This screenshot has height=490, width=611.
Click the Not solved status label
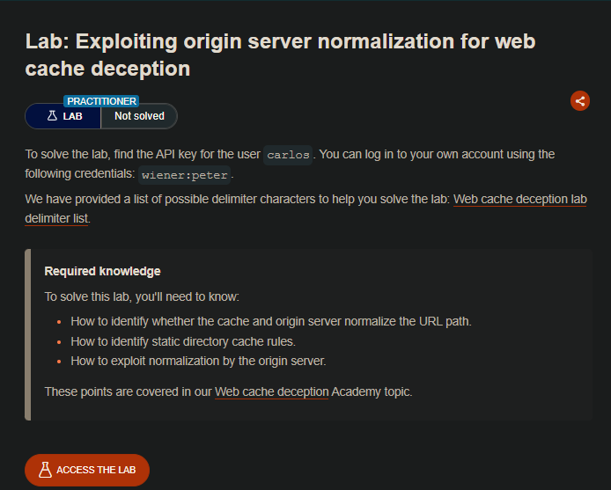click(x=138, y=115)
